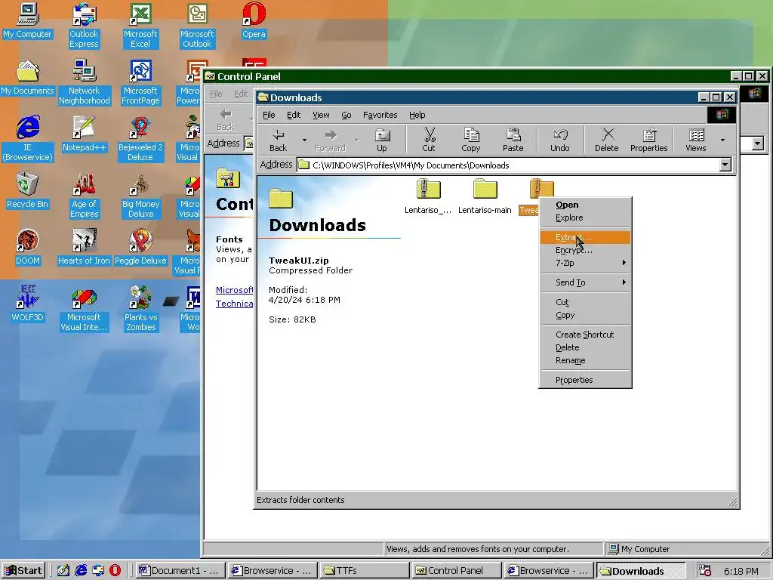Open Hearts of Iron shortcut

click(84, 248)
